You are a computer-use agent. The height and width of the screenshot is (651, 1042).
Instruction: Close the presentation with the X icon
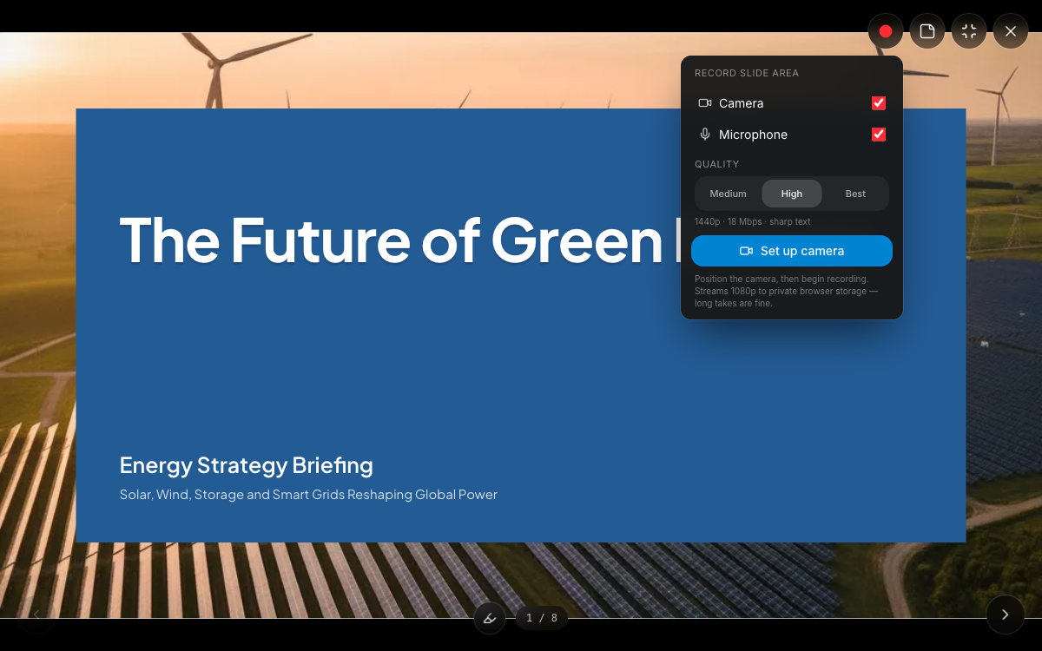1011,31
